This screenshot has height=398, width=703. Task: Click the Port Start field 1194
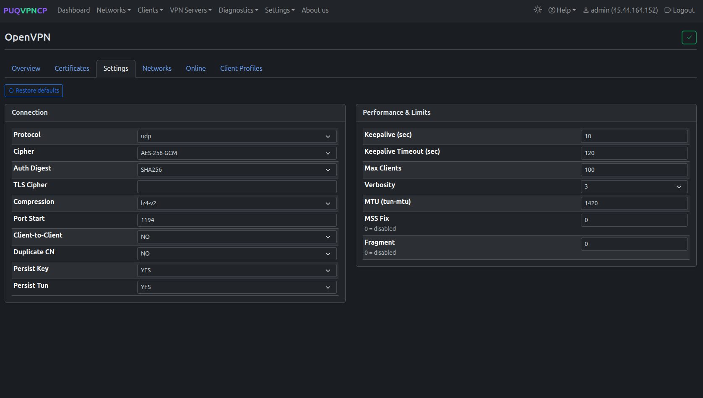[x=237, y=220]
